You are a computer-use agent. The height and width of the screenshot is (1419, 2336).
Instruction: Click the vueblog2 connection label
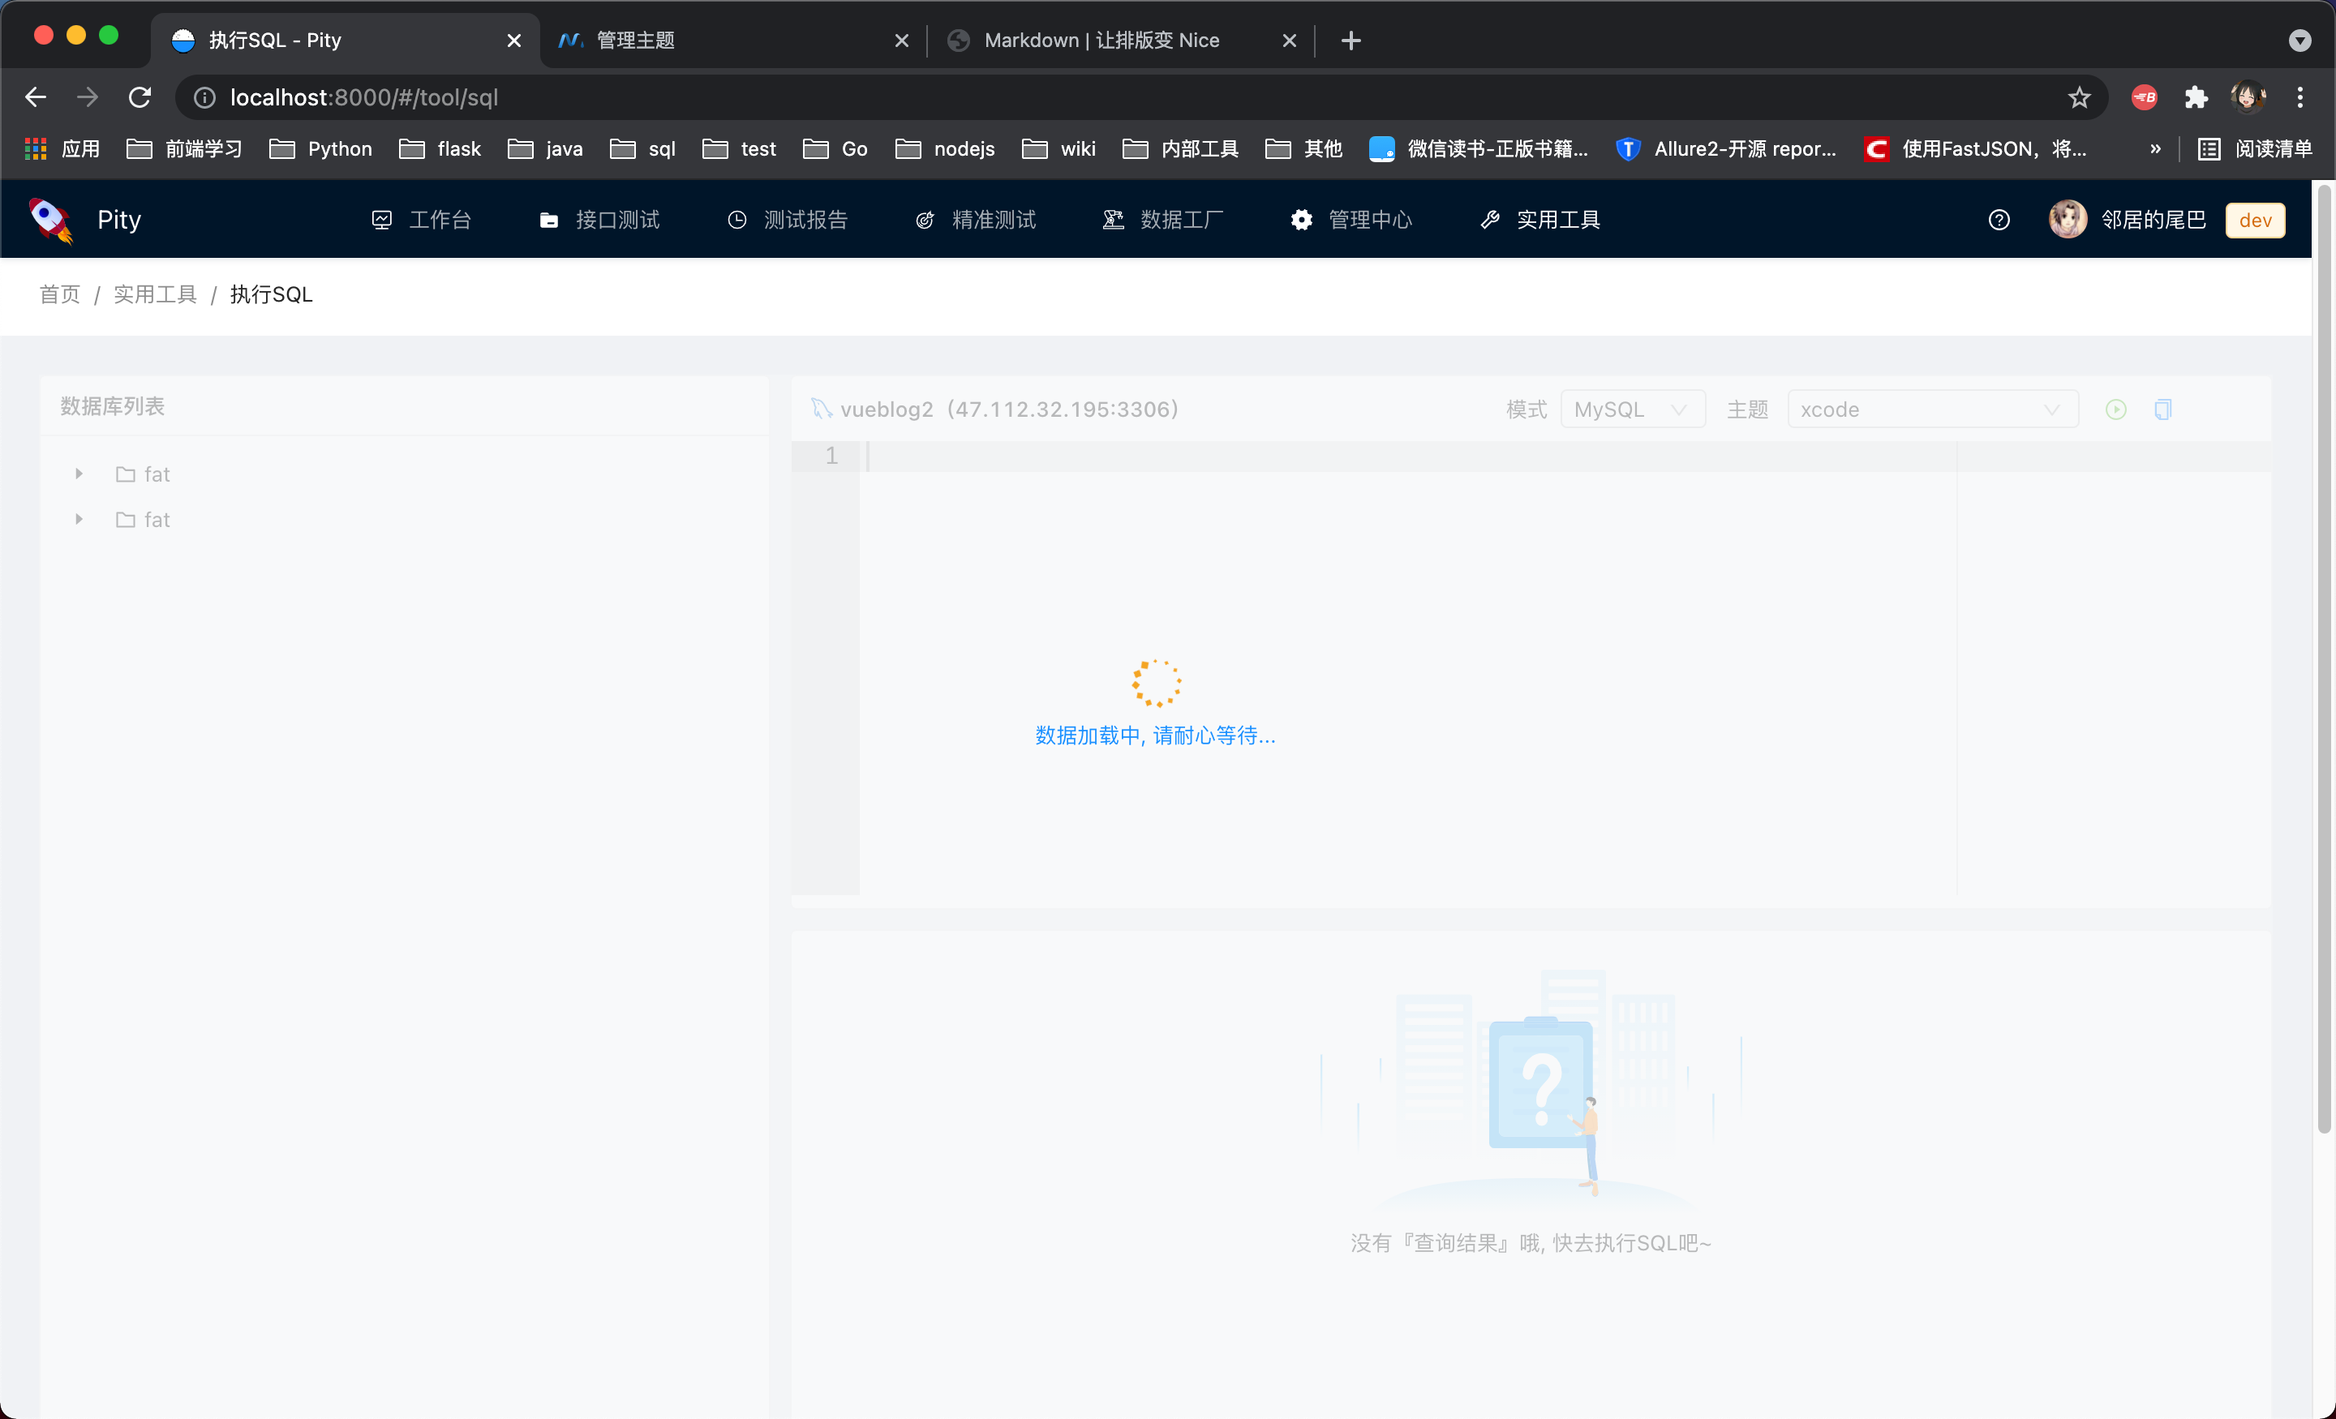pyautogui.click(x=1009, y=409)
